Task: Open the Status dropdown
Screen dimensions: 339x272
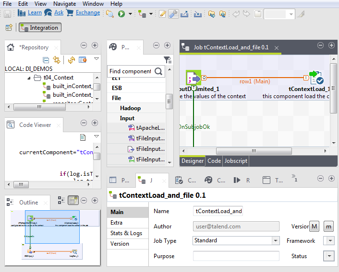Action: pos(329,256)
